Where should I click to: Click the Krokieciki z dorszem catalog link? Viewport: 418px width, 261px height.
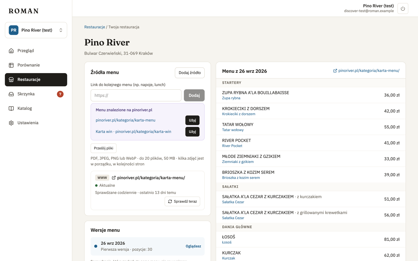click(239, 114)
